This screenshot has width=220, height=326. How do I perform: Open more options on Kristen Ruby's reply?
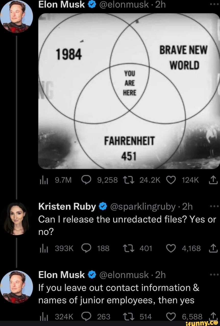pos(214,206)
